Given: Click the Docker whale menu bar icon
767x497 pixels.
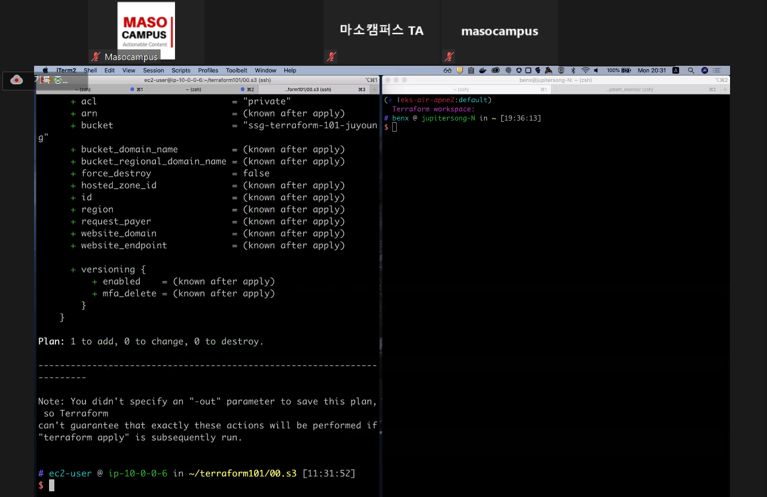Looking at the screenshot, I should (483, 70).
